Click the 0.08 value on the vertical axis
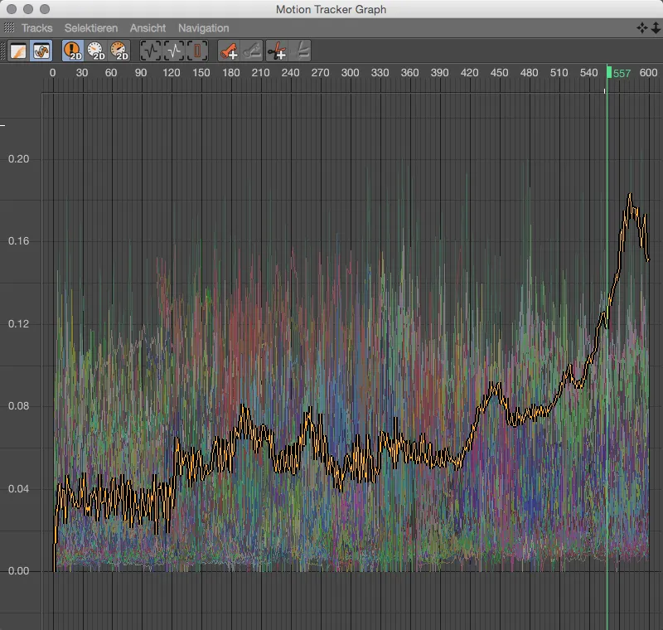The width and height of the screenshot is (663, 630). [18, 406]
